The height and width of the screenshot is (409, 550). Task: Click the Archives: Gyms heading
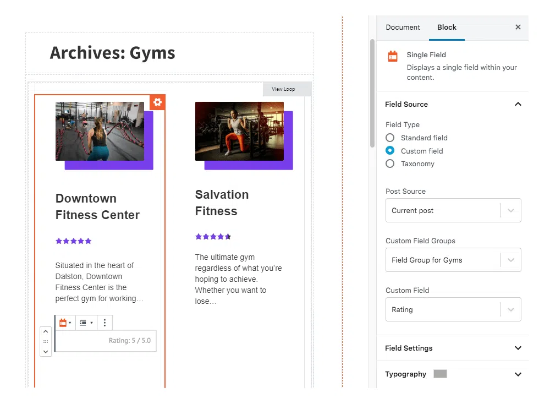coord(112,53)
